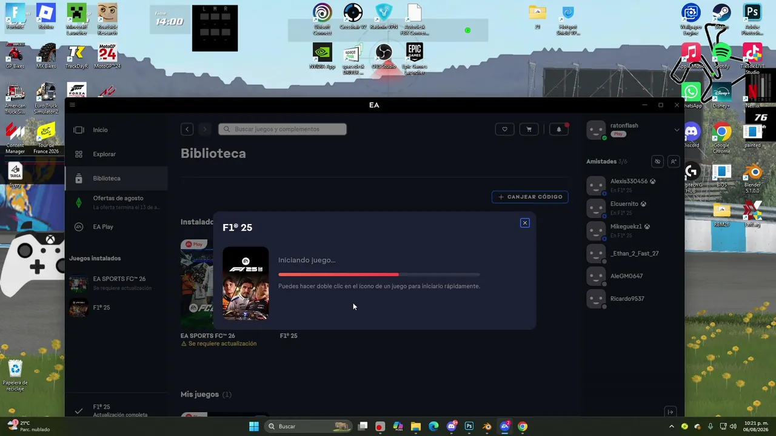Open NVIDIA App desktop icon

coord(322,56)
